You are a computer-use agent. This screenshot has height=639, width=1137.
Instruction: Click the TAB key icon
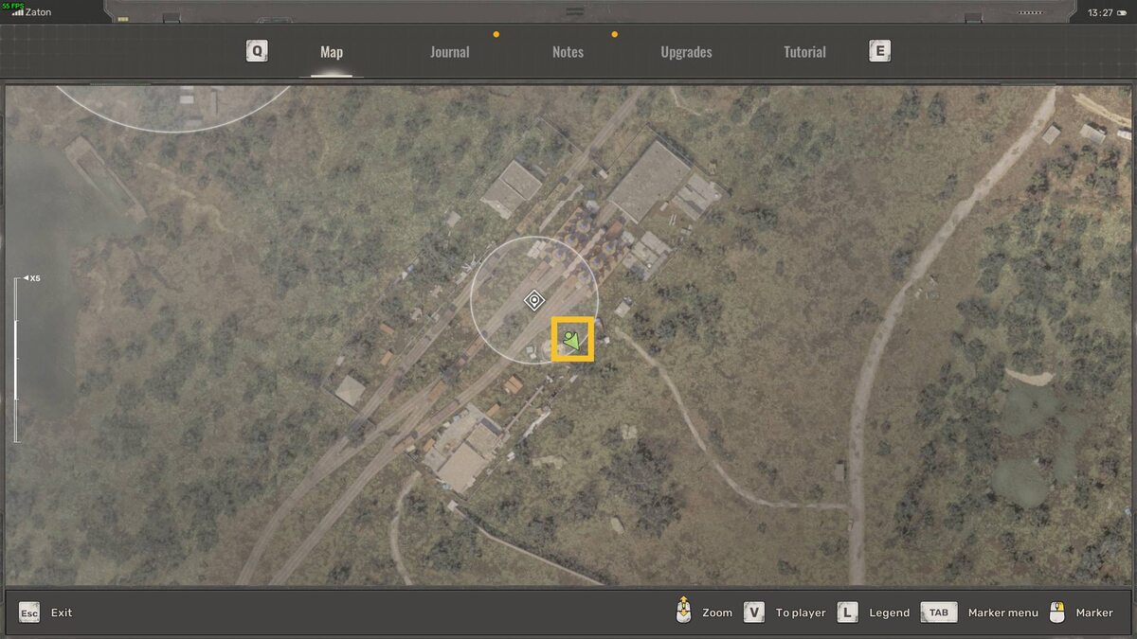938,612
